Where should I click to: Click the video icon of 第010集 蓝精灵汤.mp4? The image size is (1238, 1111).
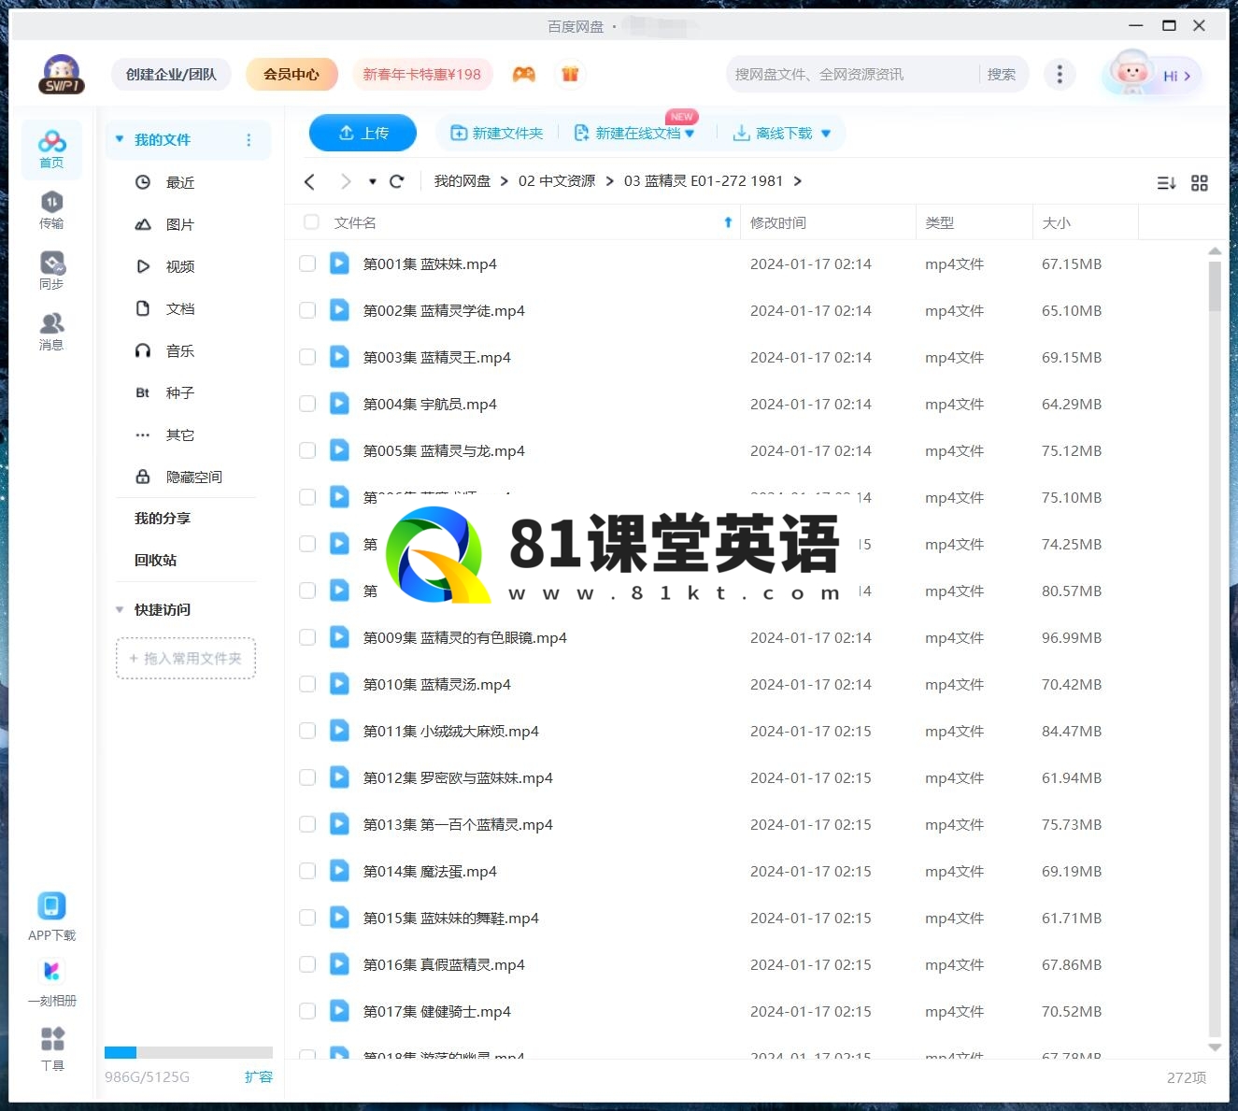(x=339, y=684)
